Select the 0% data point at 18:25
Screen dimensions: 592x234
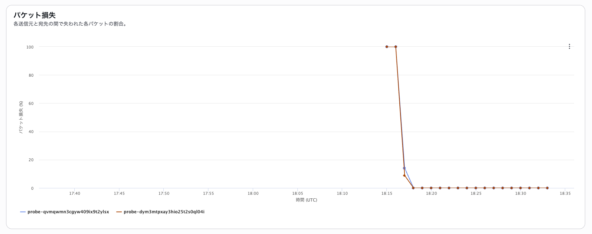pos(476,188)
